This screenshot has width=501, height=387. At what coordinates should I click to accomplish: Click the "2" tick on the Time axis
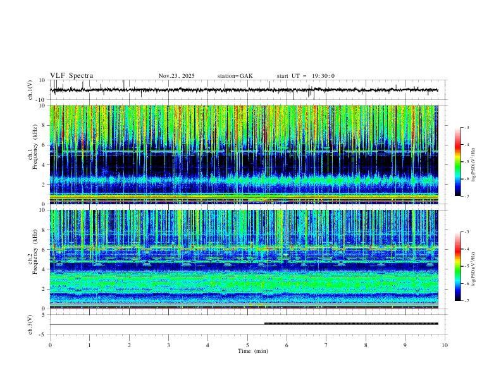(x=130, y=345)
